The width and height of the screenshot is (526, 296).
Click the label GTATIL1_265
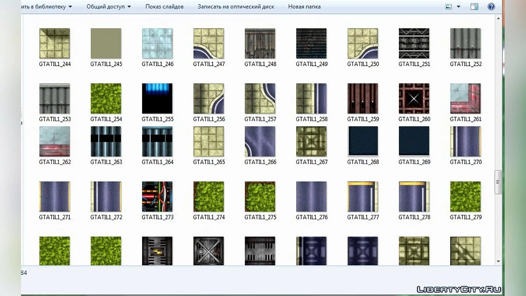[x=208, y=162]
